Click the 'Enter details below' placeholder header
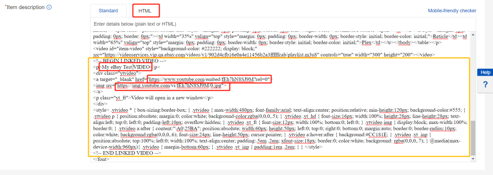 tap(135, 24)
